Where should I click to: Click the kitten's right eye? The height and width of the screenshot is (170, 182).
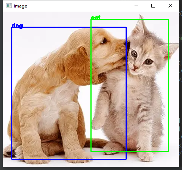(148, 62)
